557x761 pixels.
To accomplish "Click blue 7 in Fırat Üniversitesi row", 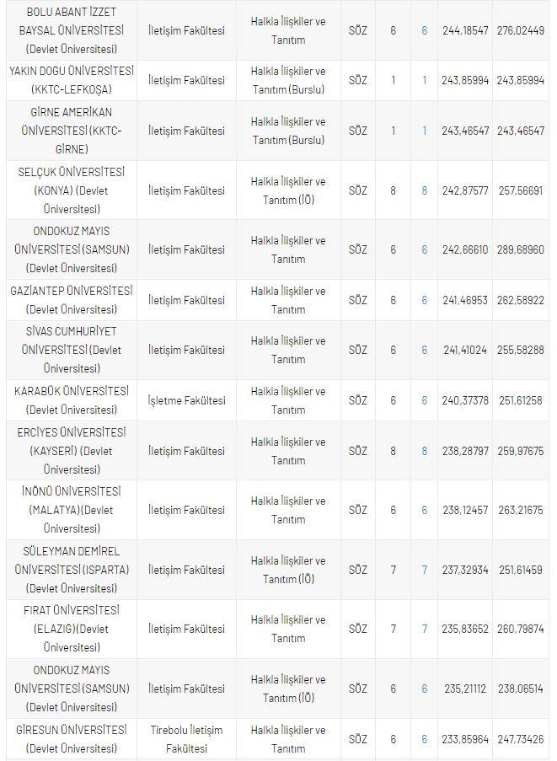I will point(425,629).
